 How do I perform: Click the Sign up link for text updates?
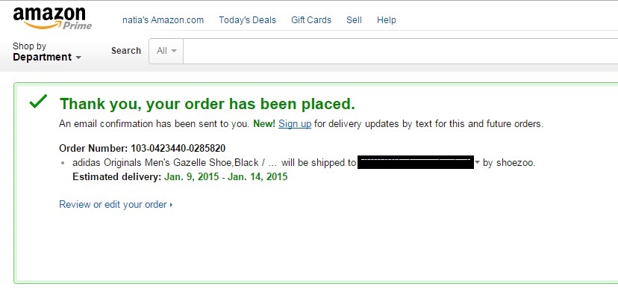tap(295, 124)
